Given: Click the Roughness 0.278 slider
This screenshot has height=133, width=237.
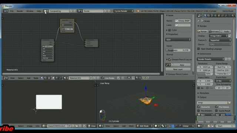Looking at the screenshot, I should (178, 50).
